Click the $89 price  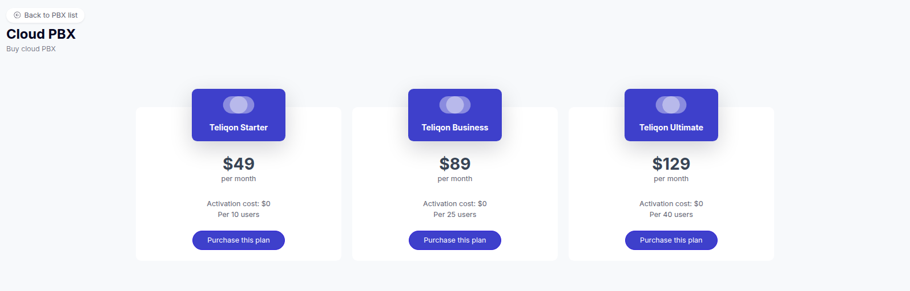click(x=455, y=164)
